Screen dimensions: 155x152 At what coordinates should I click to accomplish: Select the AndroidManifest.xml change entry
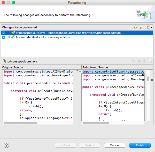coord(43,37)
